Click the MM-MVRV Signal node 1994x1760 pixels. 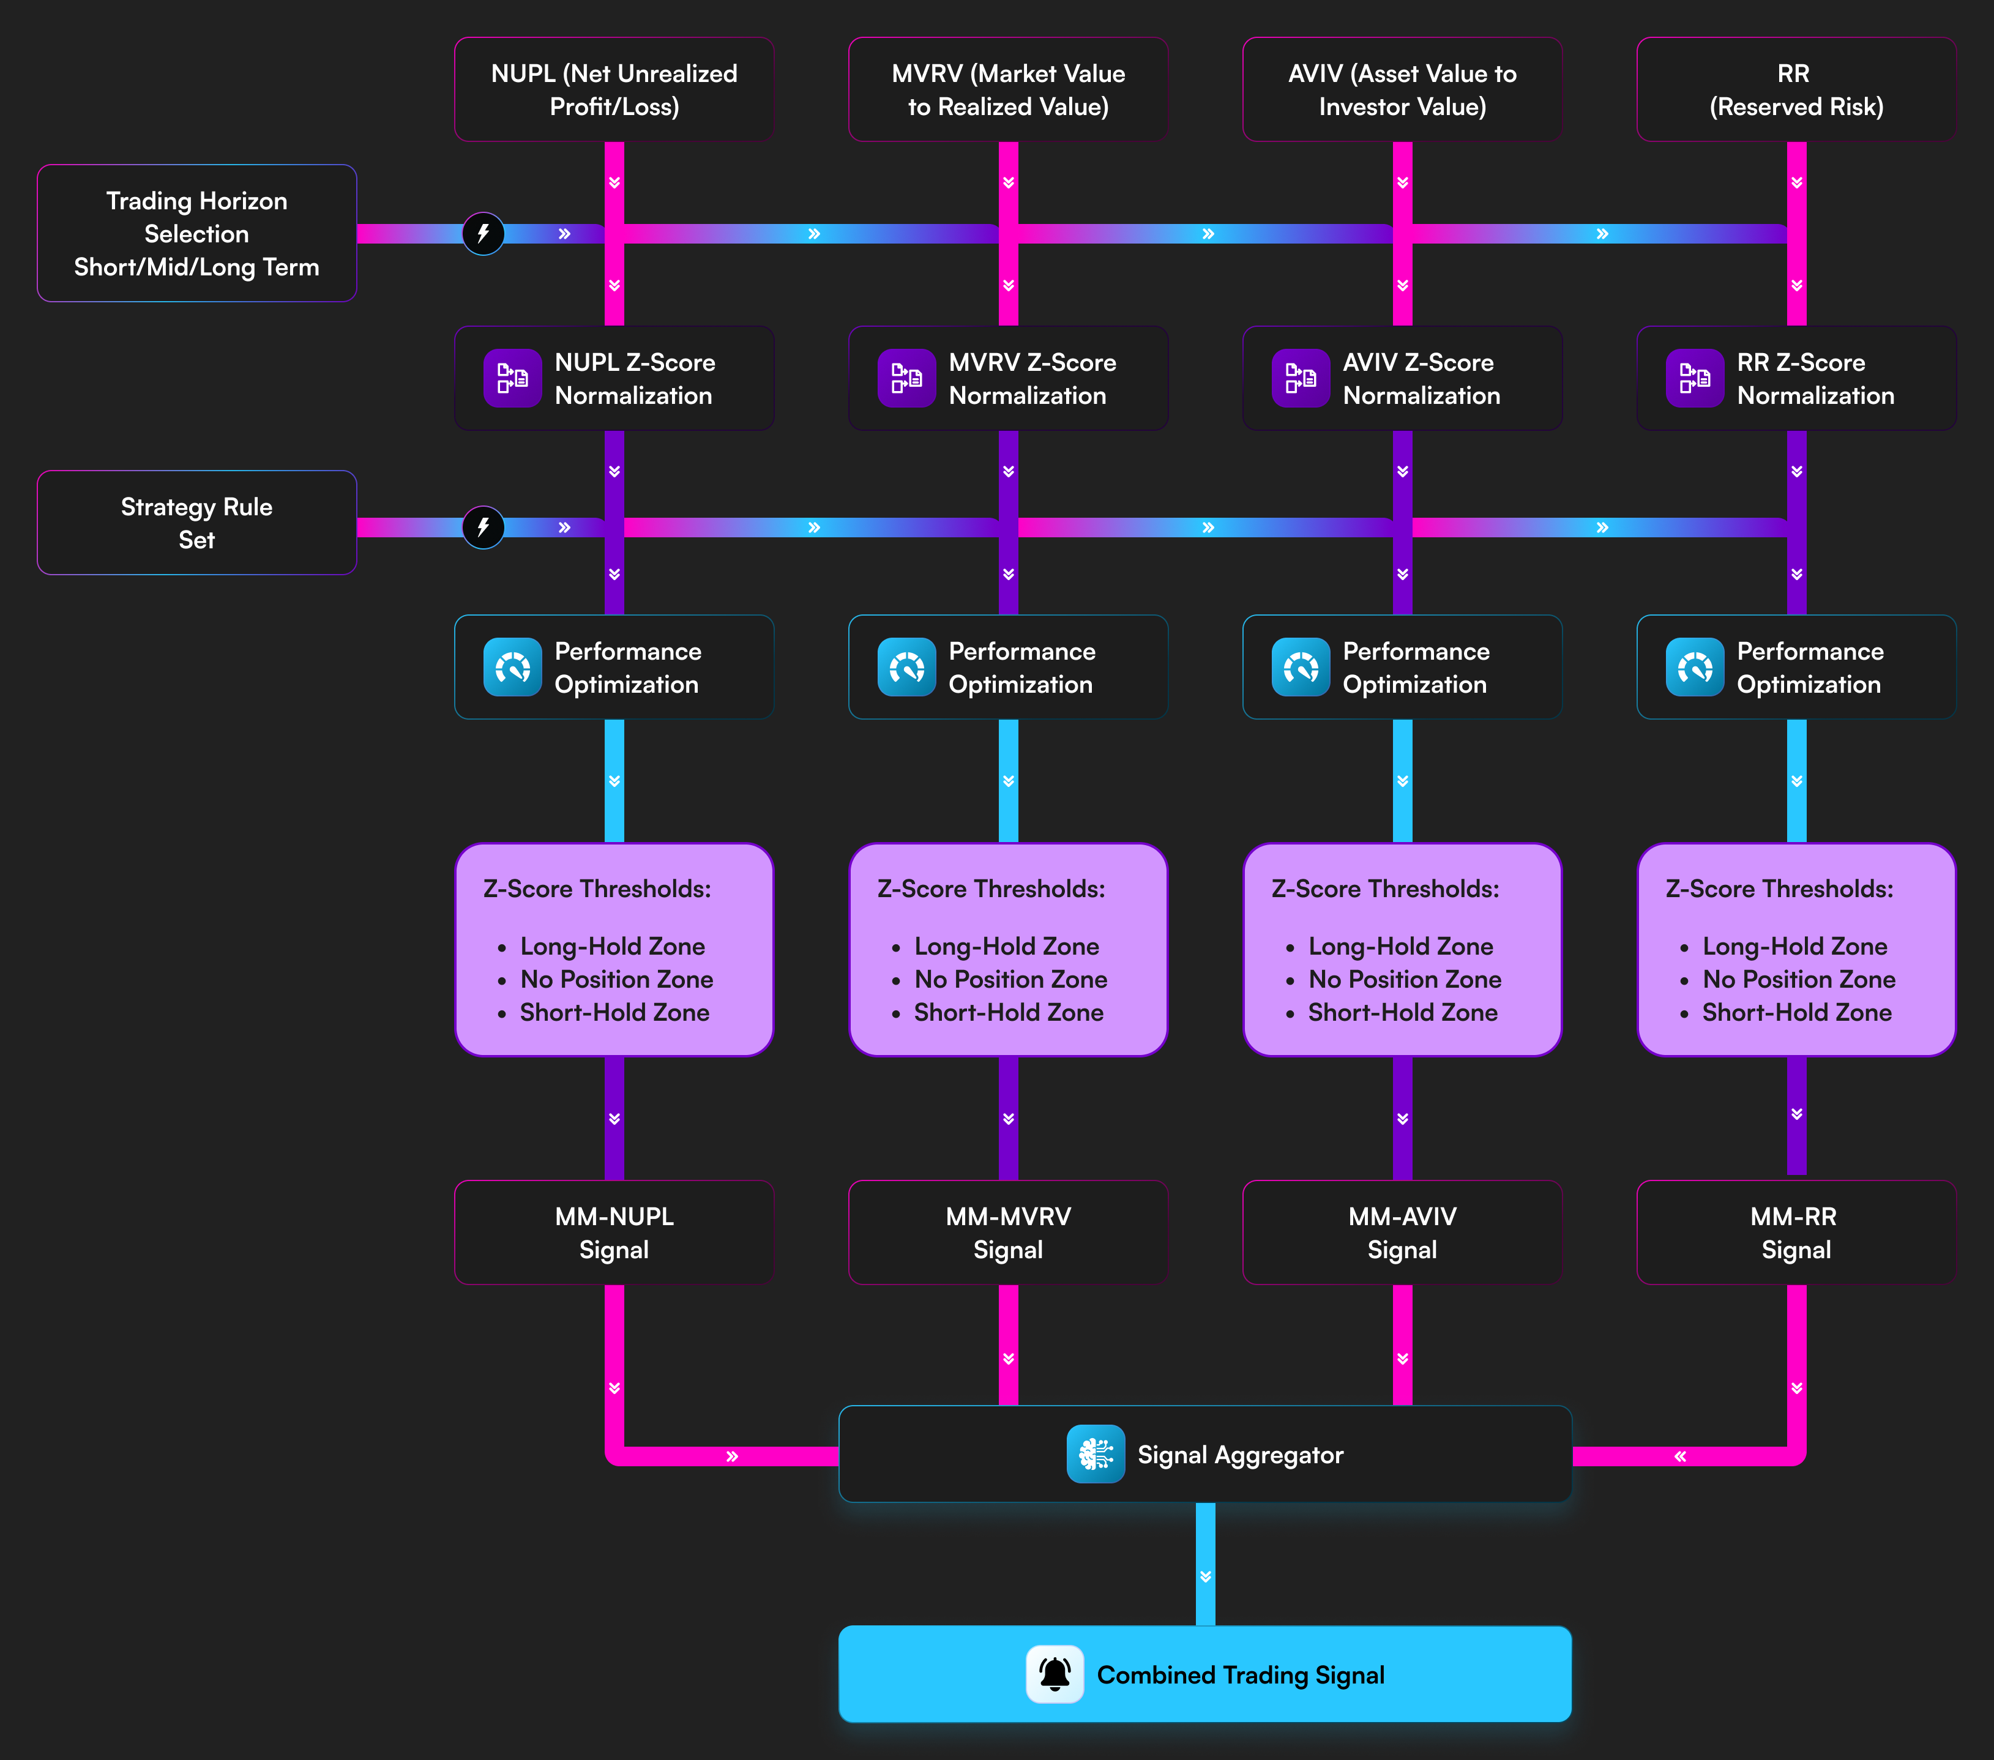click(1008, 1232)
